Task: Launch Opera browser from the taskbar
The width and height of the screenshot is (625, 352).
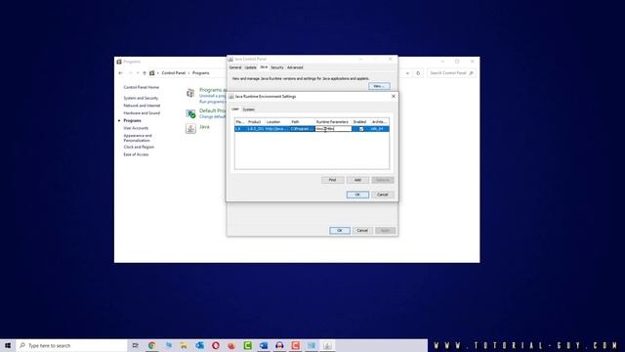Action: (216, 345)
